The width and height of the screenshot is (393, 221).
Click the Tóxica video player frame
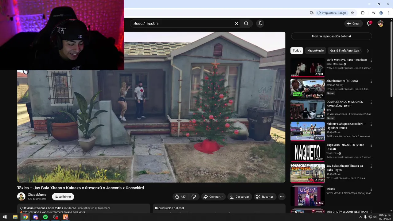[x=151, y=107]
